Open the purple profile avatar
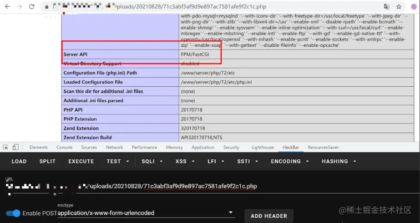 415,7
